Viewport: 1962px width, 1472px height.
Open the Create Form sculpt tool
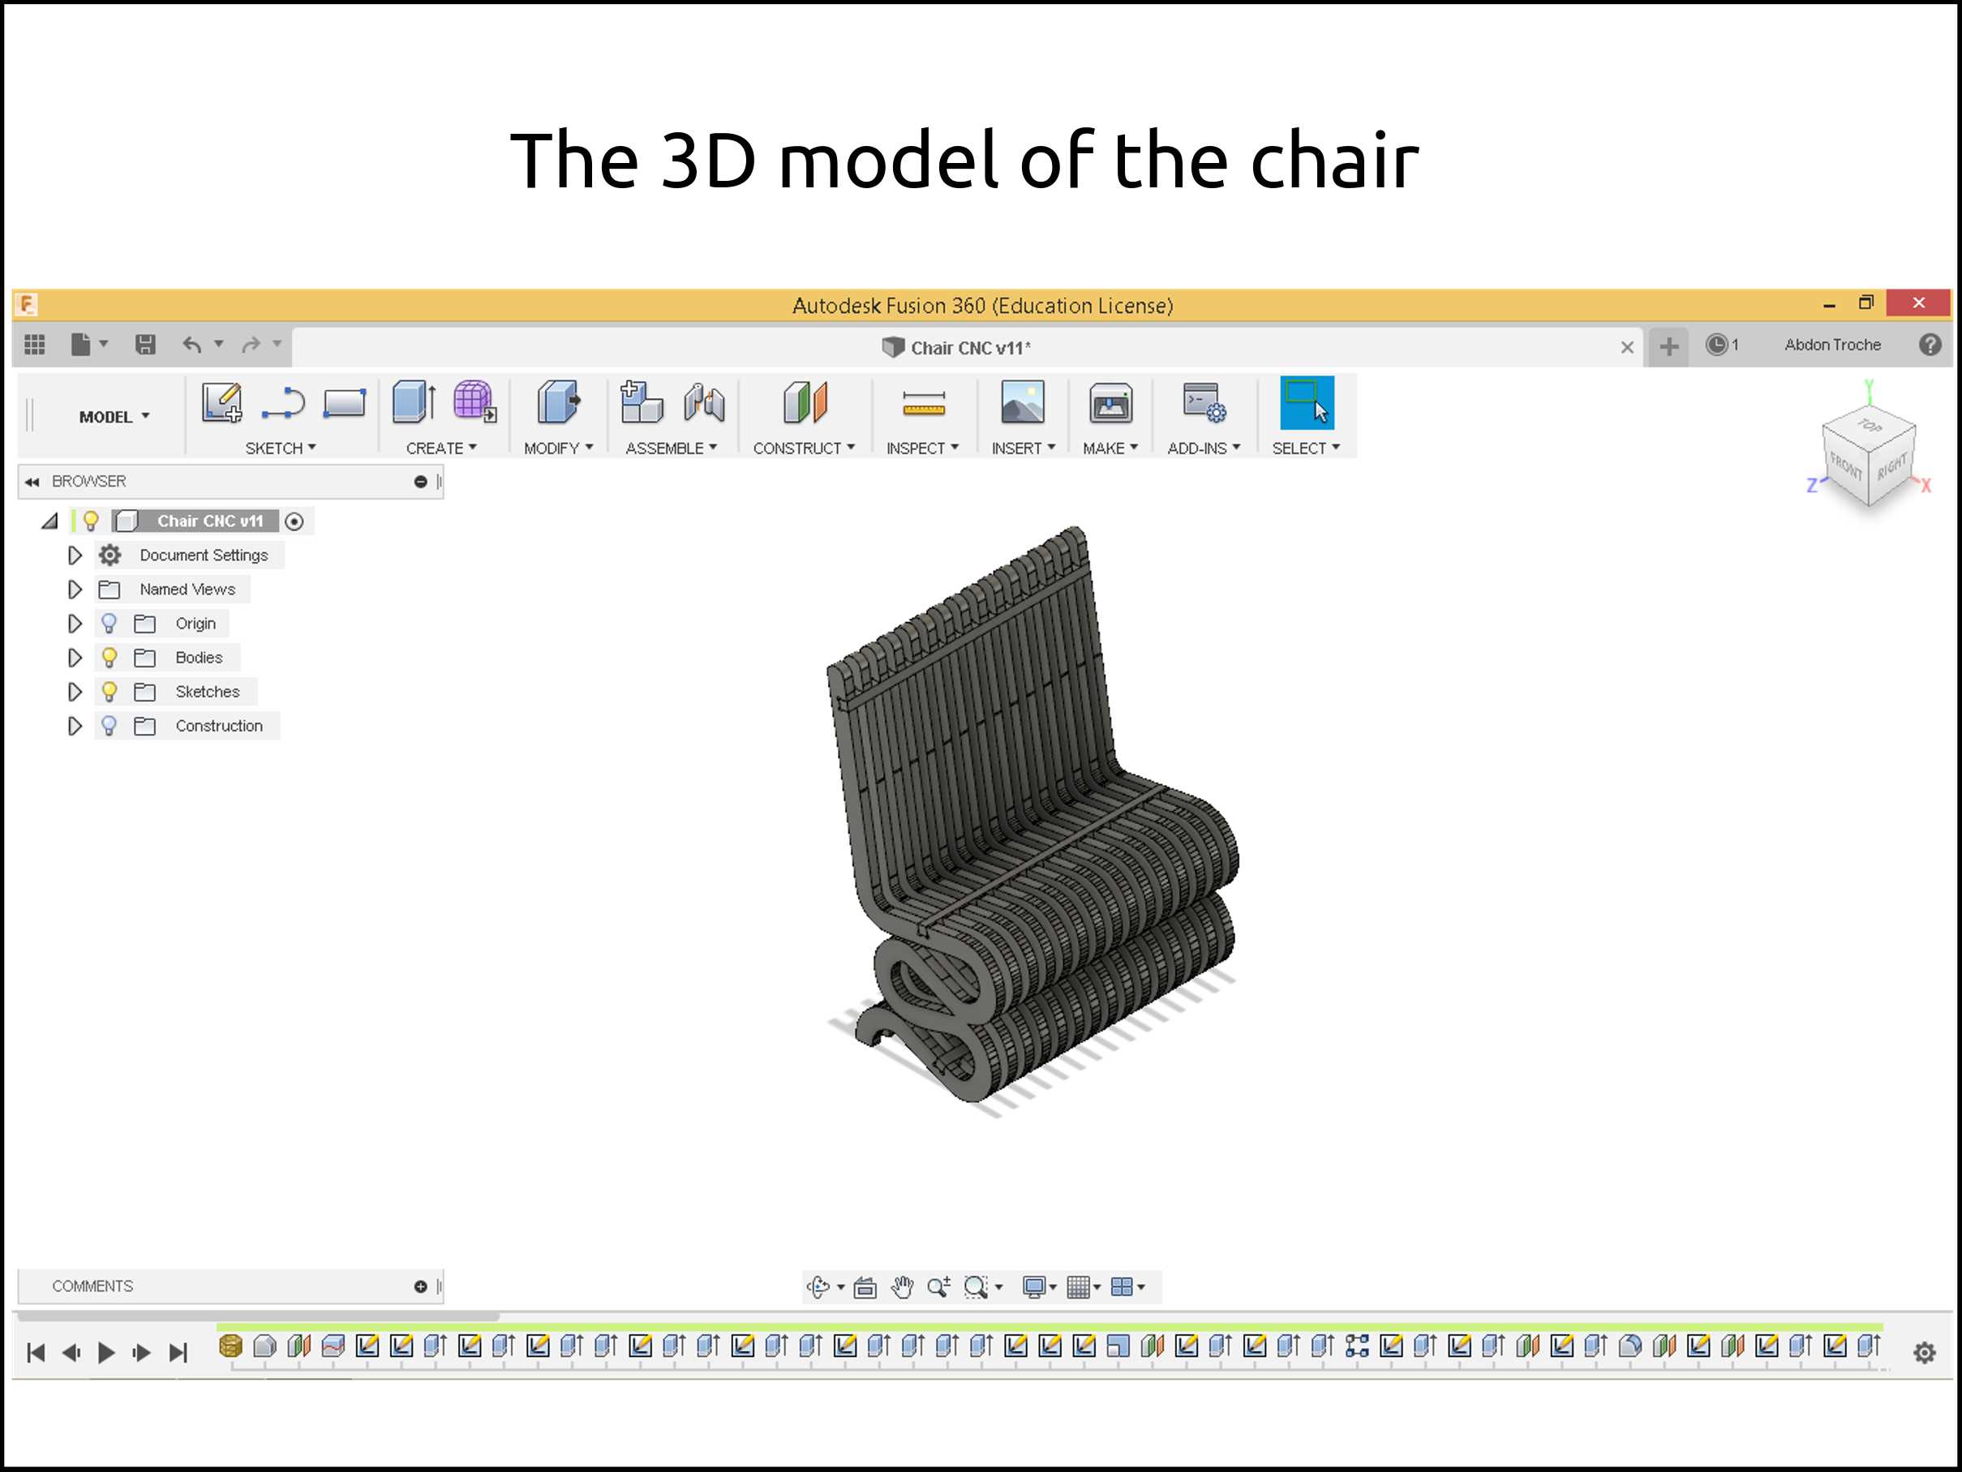474,401
